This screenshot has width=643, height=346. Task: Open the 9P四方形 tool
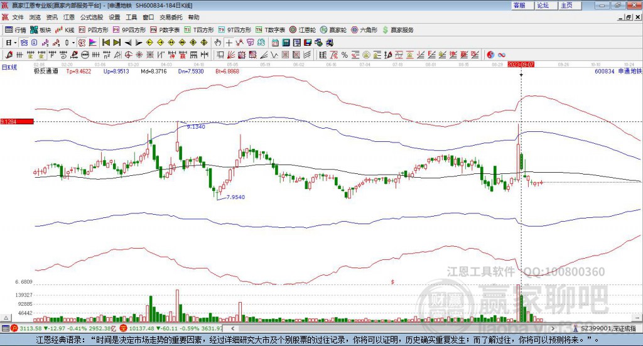[x=129, y=30]
